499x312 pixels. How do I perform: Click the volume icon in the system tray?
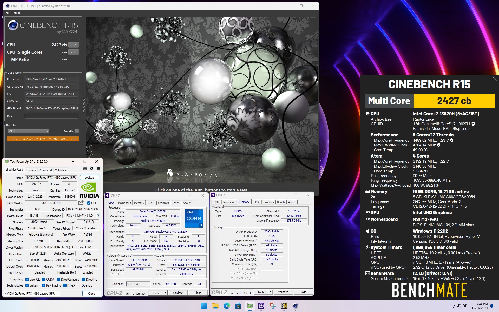459,306
